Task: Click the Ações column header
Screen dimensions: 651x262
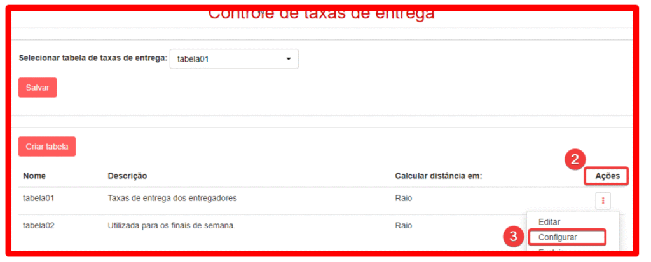Action: (606, 176)
